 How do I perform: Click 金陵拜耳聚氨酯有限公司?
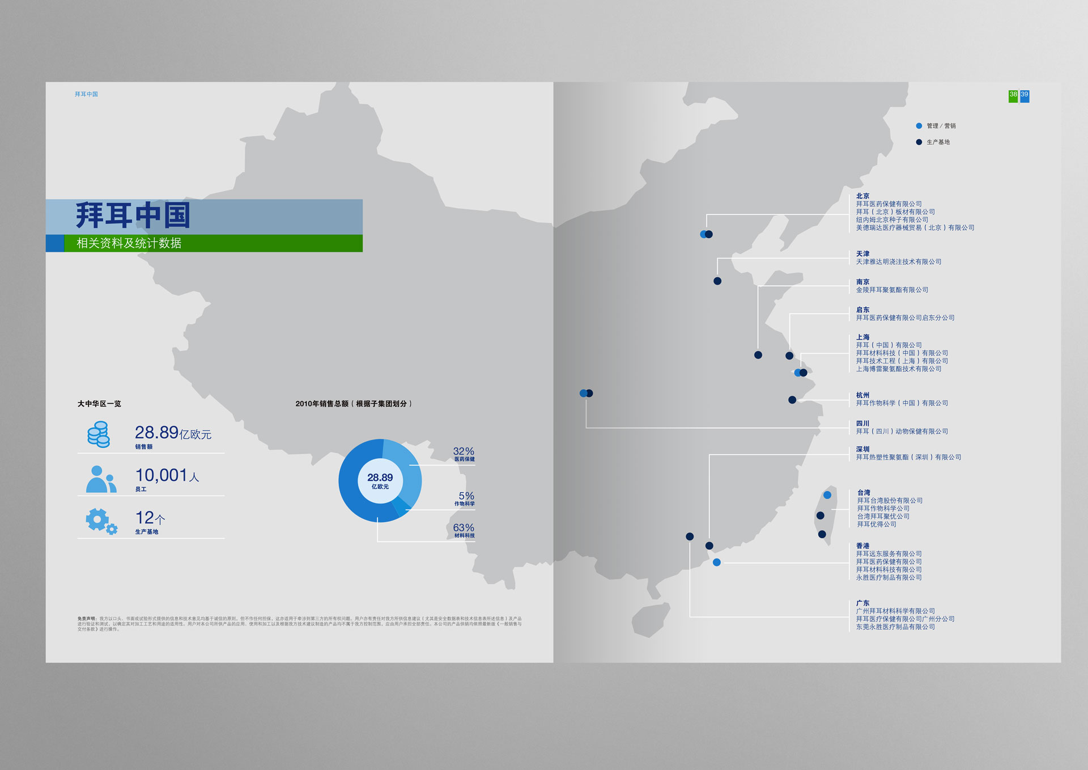[892, 290]
